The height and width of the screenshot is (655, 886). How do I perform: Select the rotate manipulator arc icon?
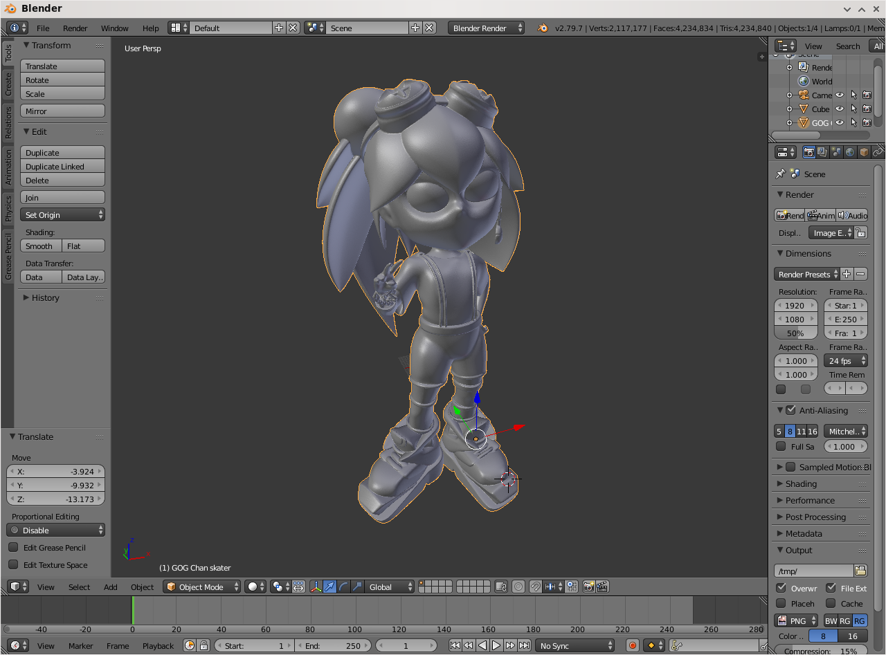tap(344, 587)
